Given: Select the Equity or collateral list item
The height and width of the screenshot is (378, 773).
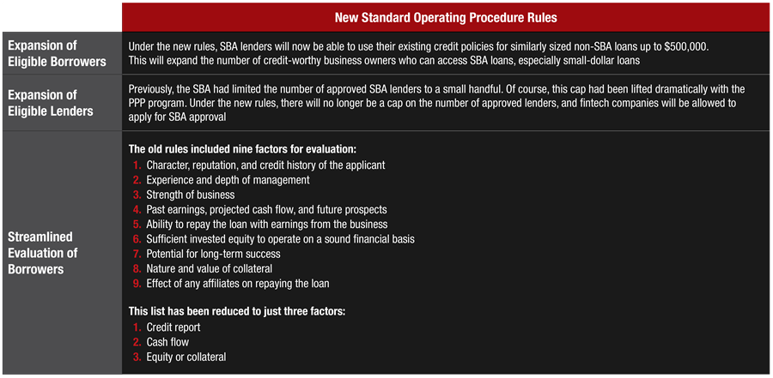Looking at the screenshot, I should click(x=180, y=357).
